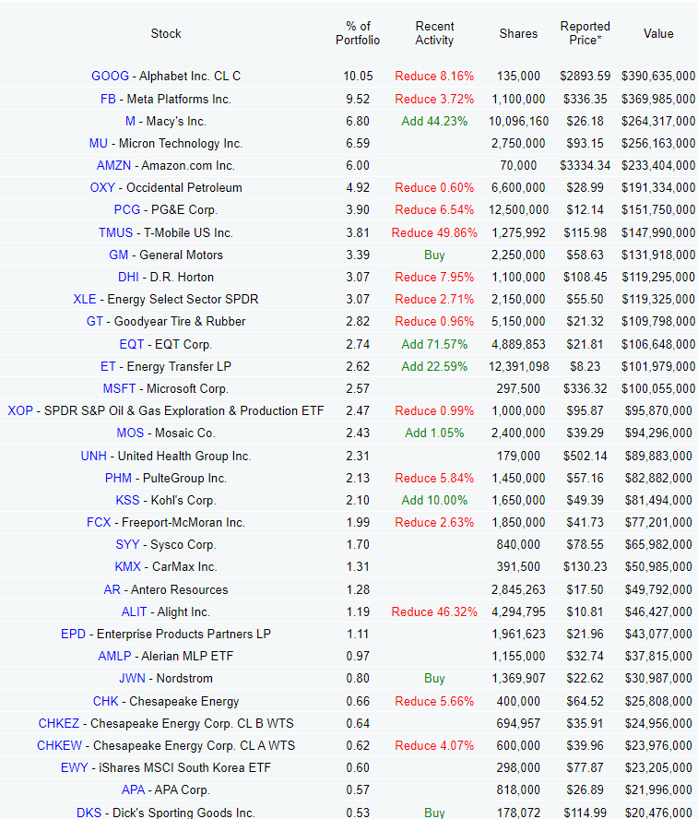This screenshot has height=819, width=698.
Task: Open the PCG ticker link
Action: (x=127, y=210)
